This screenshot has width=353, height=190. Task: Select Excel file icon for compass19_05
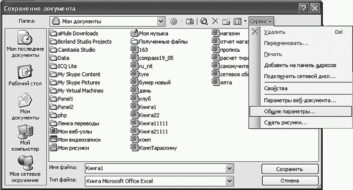135,58
